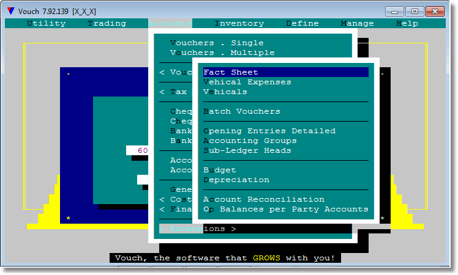Select Vouchers . Multiple entry
Viewport: 458px width, 275px height.
point(222,53)
